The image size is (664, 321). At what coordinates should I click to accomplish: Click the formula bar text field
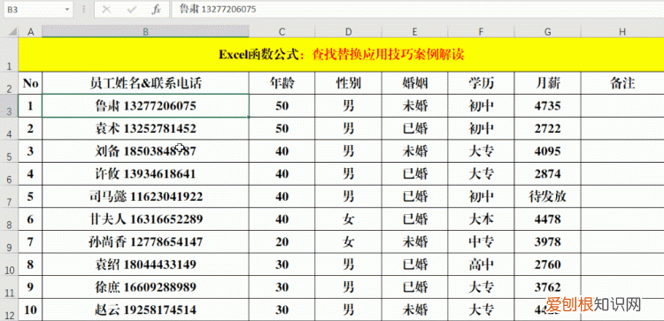(x=417, y=10)
